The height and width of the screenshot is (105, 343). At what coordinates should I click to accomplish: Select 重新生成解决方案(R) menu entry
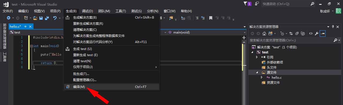tap(112, 24)
